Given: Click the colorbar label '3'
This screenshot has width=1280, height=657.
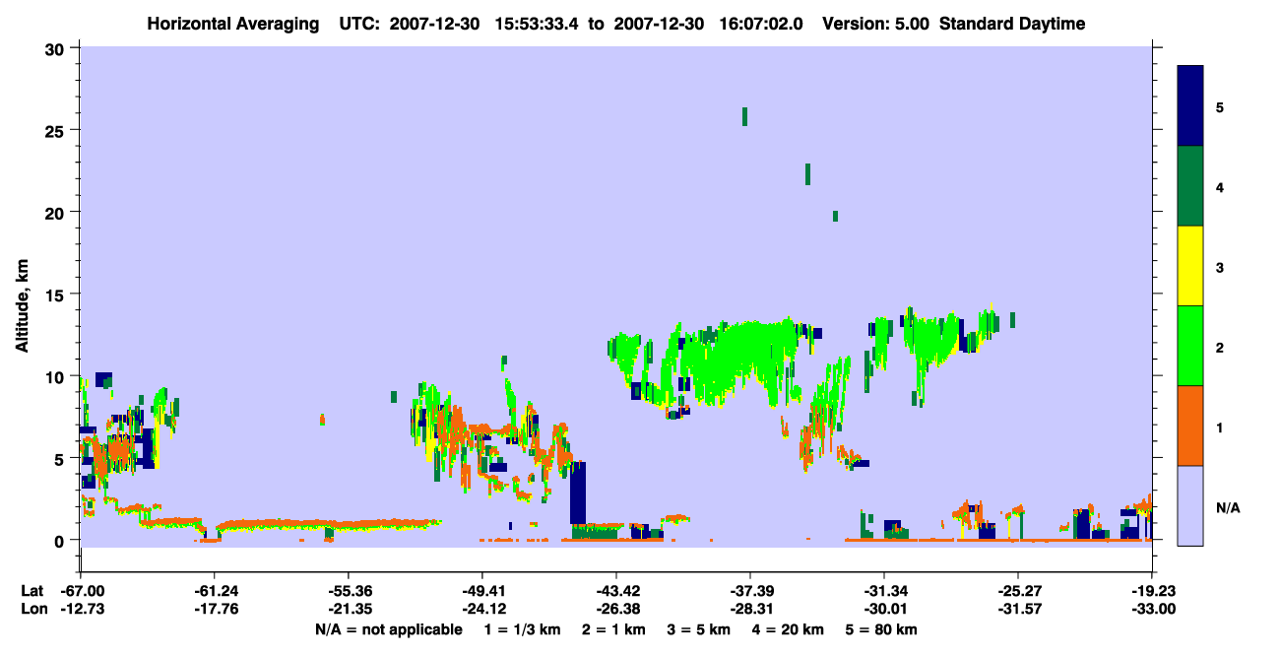Looking at the screenshot, I should (1220, 267).
